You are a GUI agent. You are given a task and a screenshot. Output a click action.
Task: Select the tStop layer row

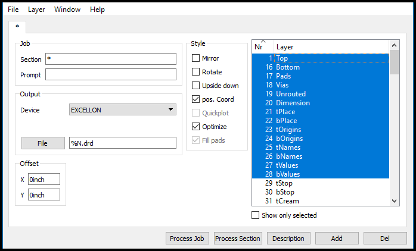point(285,183)
